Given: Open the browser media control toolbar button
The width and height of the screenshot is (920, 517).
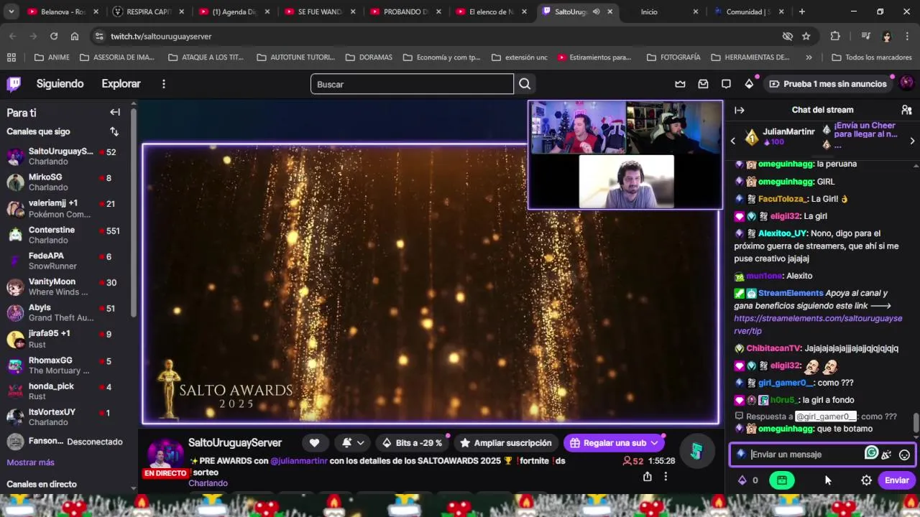Looking at the screenshot, I should 865,36.
